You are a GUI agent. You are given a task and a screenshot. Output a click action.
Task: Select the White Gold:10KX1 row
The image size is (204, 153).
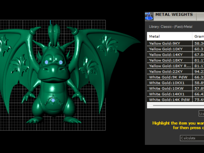click(x=176, y=83)
